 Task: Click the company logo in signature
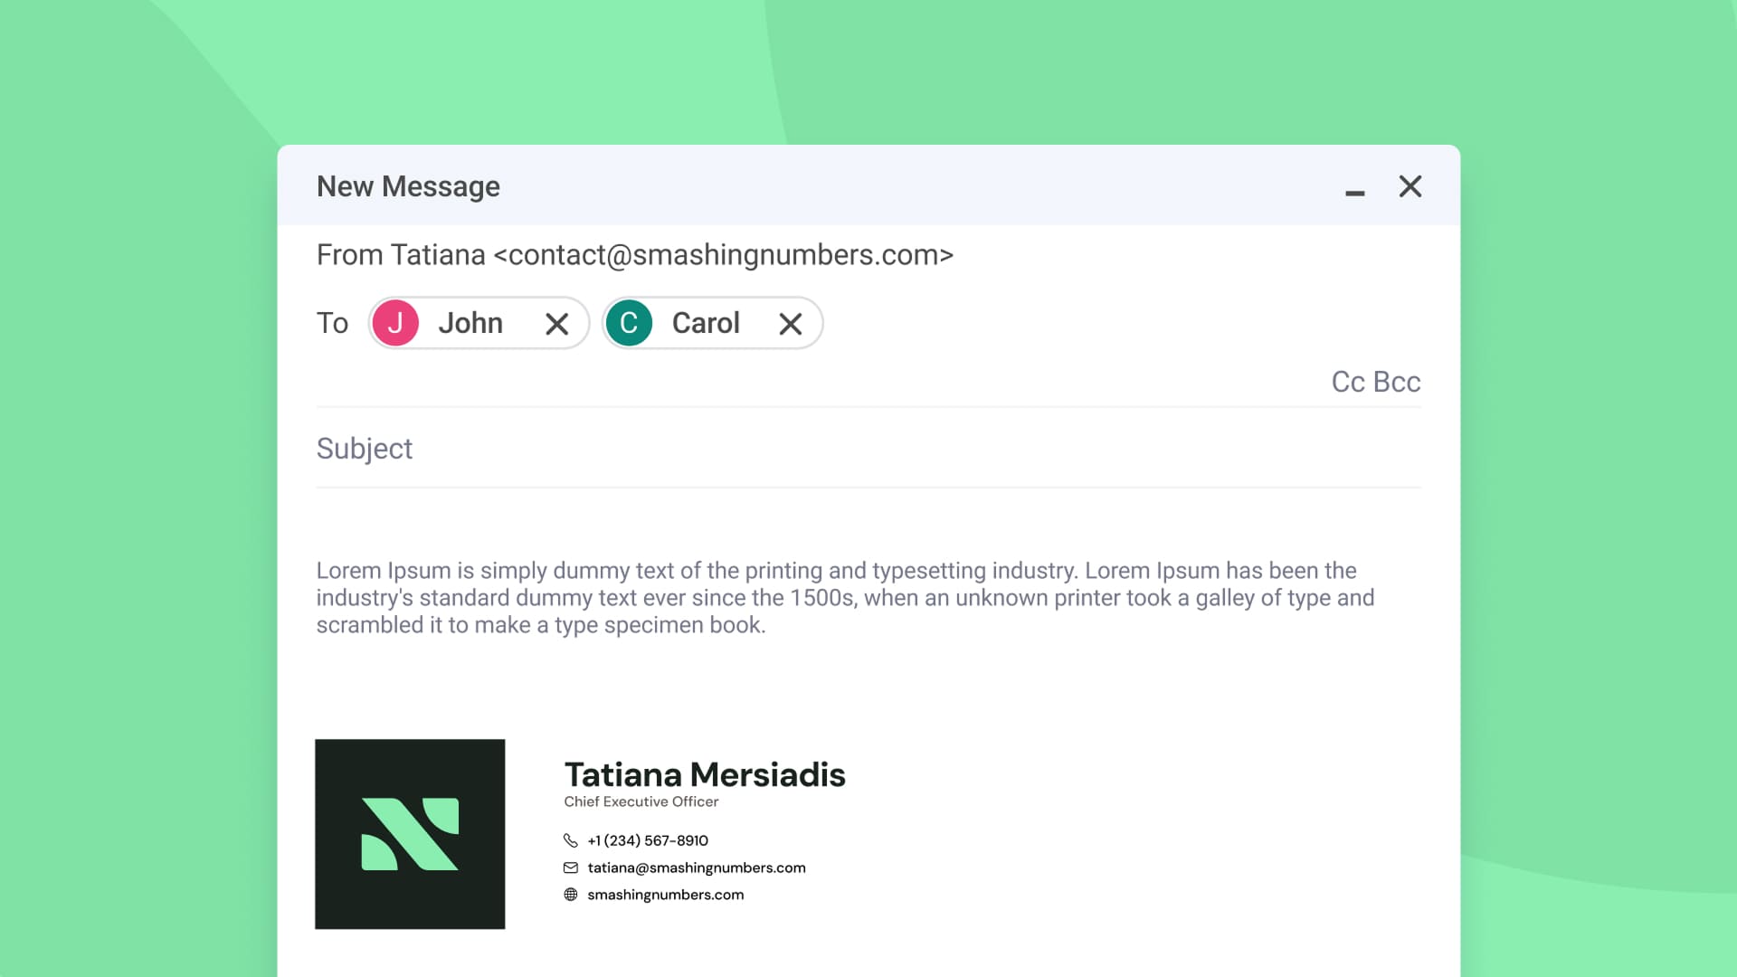[x=410, y=834]
